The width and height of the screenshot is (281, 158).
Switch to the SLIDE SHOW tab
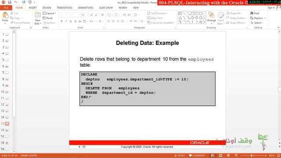[106, 8]
